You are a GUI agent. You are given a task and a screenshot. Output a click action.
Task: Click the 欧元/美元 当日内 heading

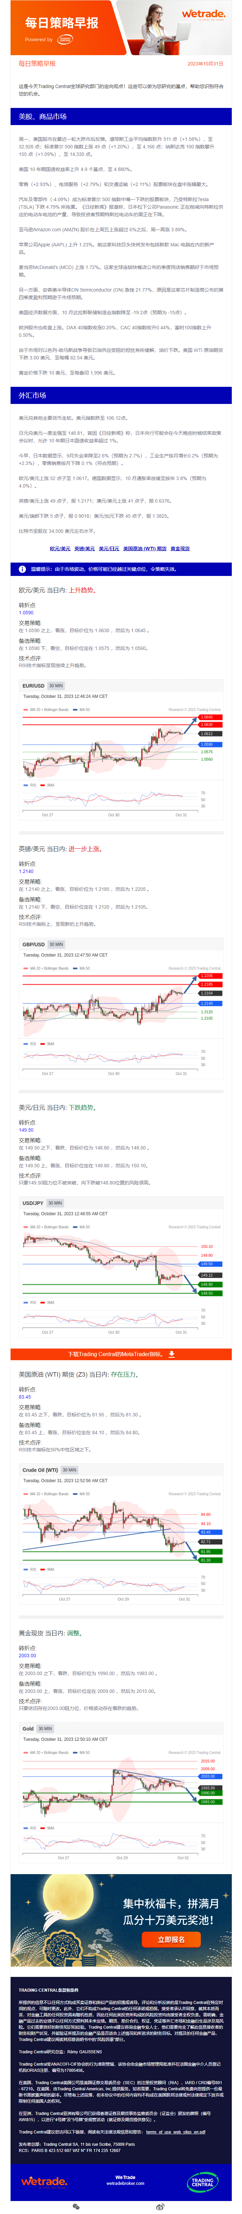(x=57, y=590)
